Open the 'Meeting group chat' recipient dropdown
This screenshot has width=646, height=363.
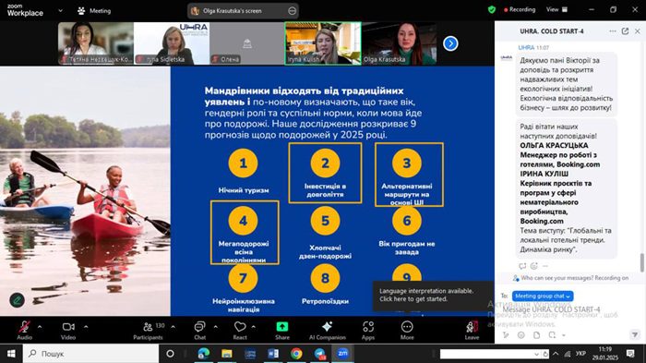tap(543, 296)
